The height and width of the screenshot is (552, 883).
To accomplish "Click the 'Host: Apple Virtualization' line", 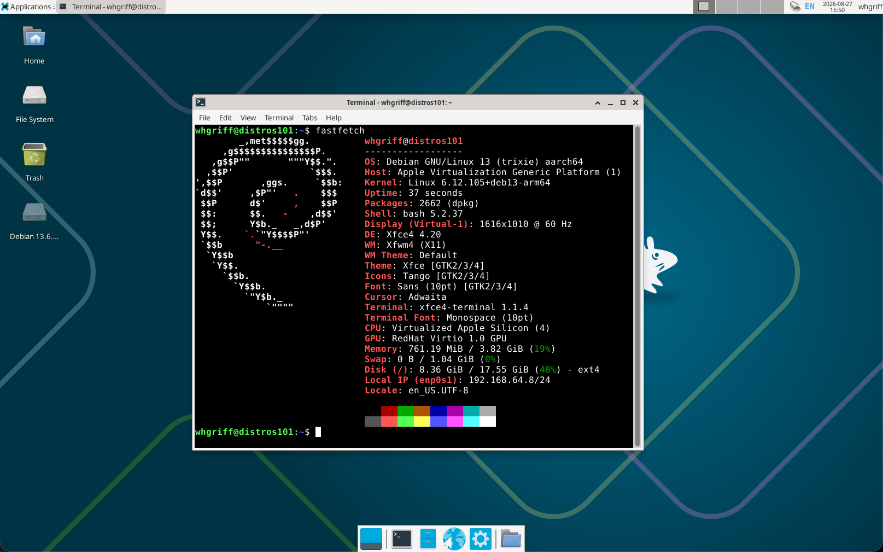I will tap(493, 172).
